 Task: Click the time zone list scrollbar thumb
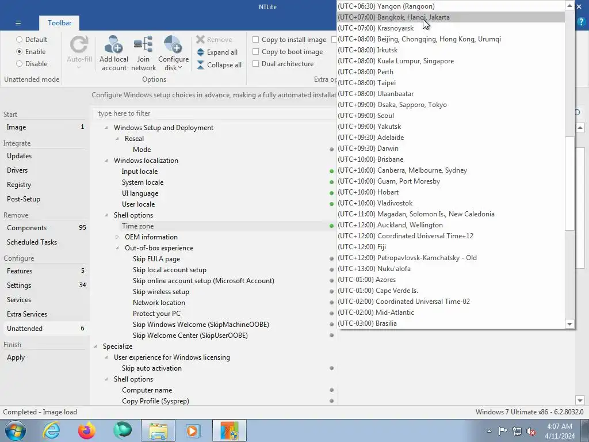569,184
